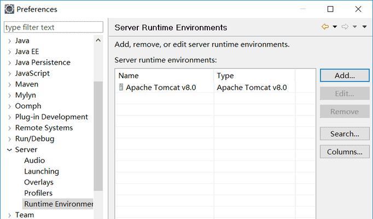Image resolution: width=373 pixels, height=219 pixels.
Task: Expand the Java tree node
Action: [9, 41]
